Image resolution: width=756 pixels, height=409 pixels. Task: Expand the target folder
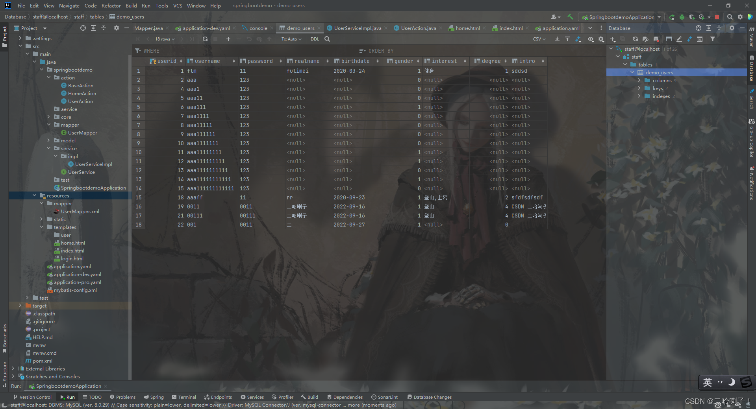tap(20, 306)
